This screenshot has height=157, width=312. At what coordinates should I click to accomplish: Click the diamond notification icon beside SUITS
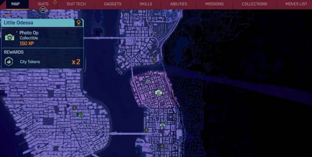click(55, 2)
